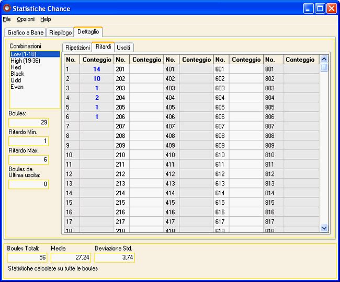The image size is (340, 282).
Task: Select Even in the Combinazioni list
Action: (17, 87)
